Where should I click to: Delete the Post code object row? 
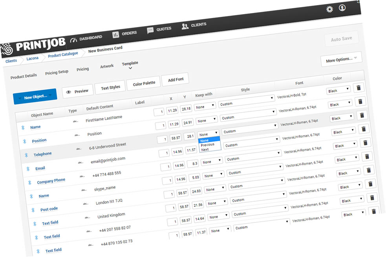click(x=369, y=170)
